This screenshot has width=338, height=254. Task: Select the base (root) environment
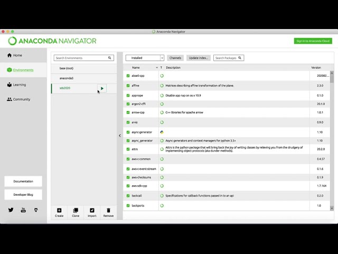click(84, 68)
